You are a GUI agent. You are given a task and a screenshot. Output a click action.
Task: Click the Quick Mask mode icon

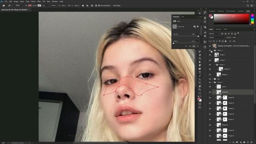click(200, 104)
